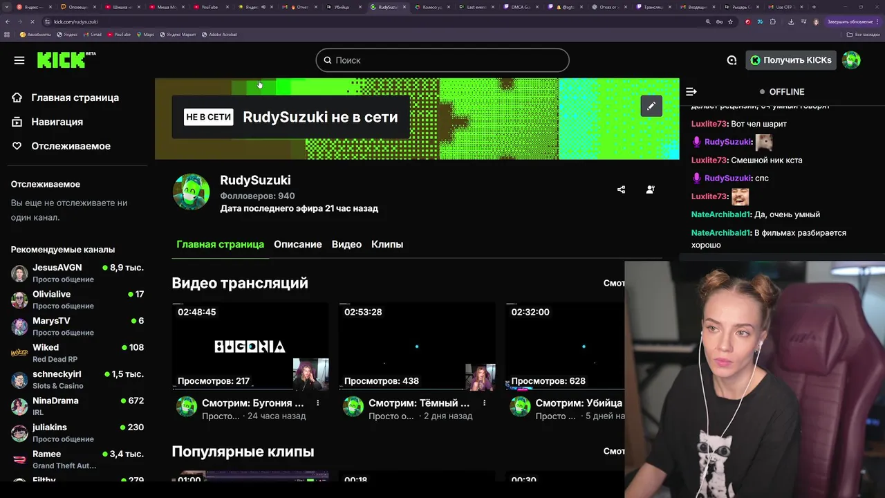
Task: Click the RudySuzuki profile avatar
Action: [x=191, y=192]
